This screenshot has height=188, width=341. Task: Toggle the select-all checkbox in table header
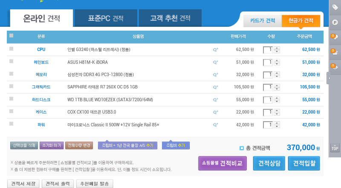(x=12, y=36)
